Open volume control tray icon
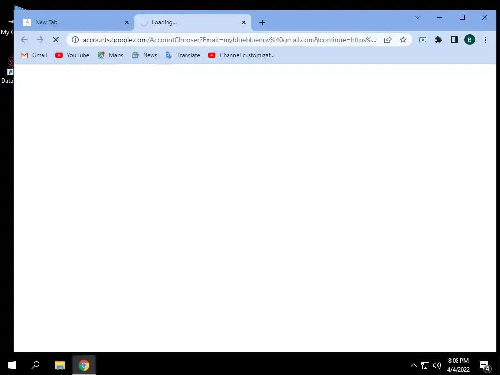500x375 pixels. (437, 365)
